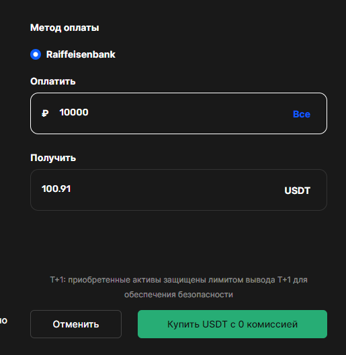The image size is (346, 355).
Task: Click empty space inside the Получить box
Action: coord(177,190)
